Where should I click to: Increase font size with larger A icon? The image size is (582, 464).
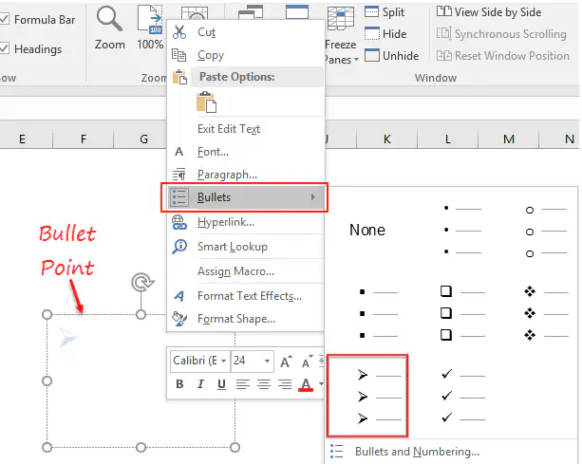coord(286,362)
